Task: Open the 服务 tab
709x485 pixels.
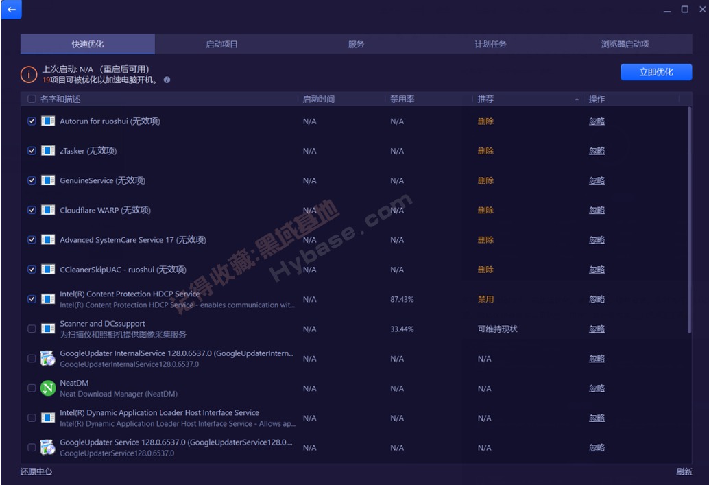Action: (356, 44)
